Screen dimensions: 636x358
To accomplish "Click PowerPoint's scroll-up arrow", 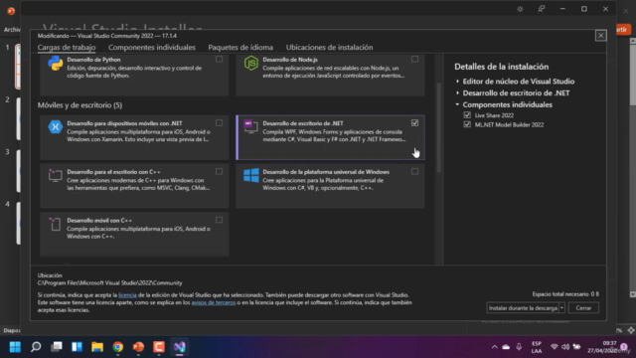I will coord(632,42).
